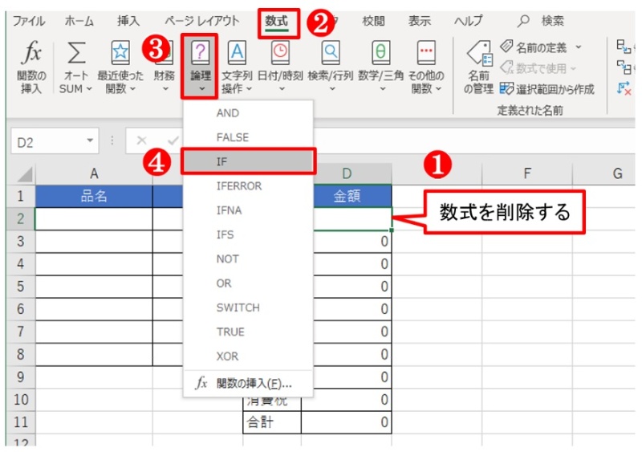Expand the 文字列操作 dropdown chevron

click(249, 89)
